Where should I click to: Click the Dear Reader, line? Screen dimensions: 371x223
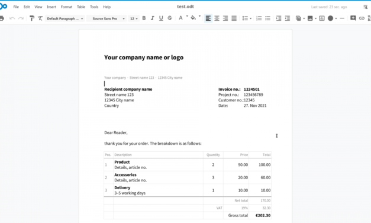point(116,133)
